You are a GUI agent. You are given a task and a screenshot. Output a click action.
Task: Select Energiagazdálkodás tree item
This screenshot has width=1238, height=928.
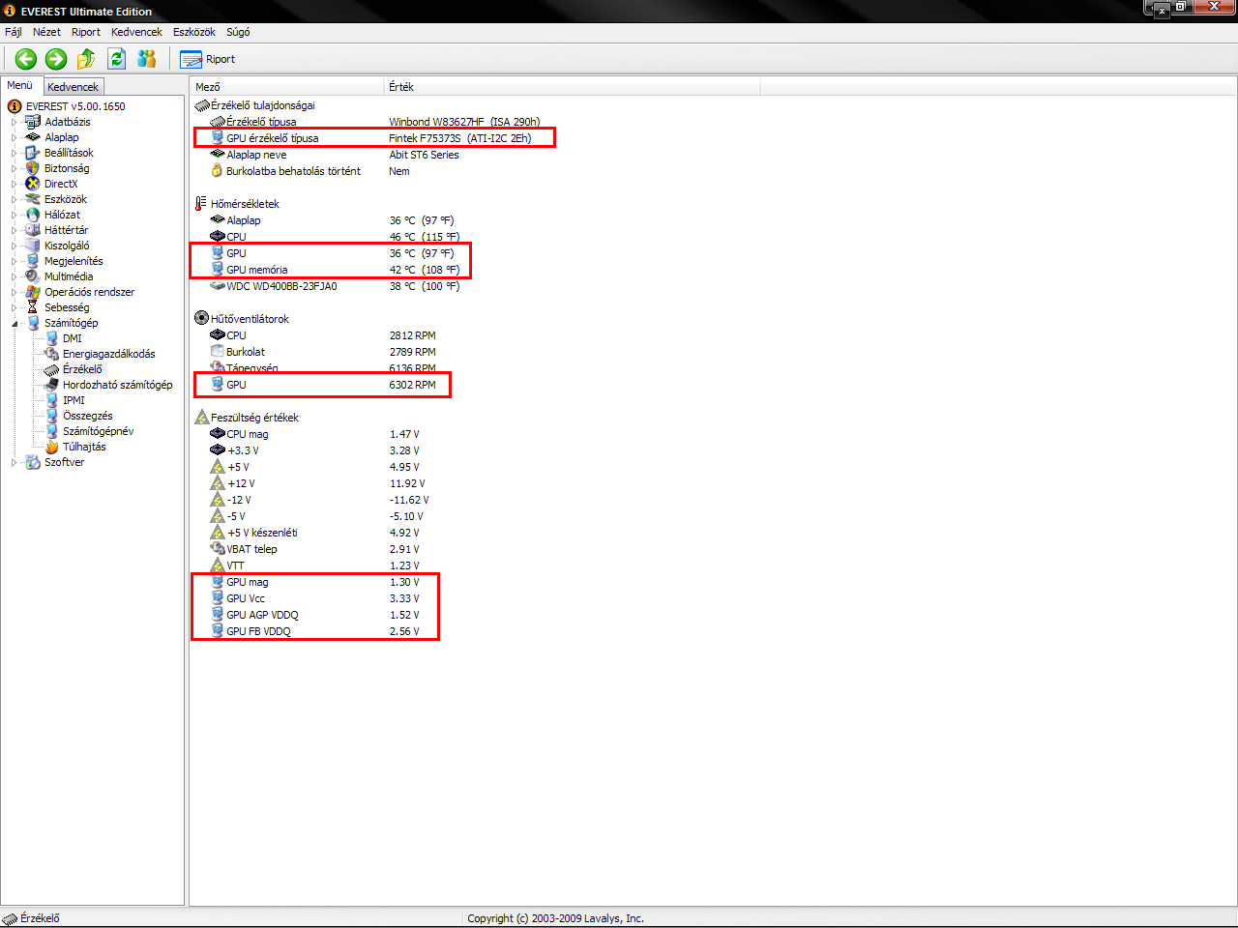click(108, 354)
